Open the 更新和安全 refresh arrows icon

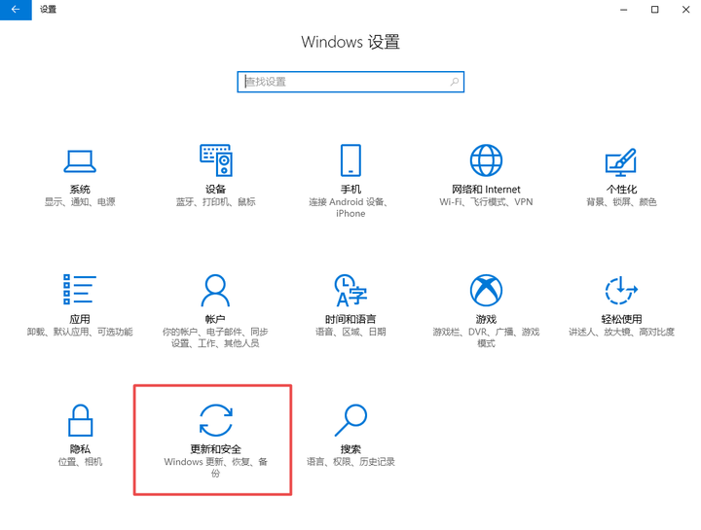(215, 420)
